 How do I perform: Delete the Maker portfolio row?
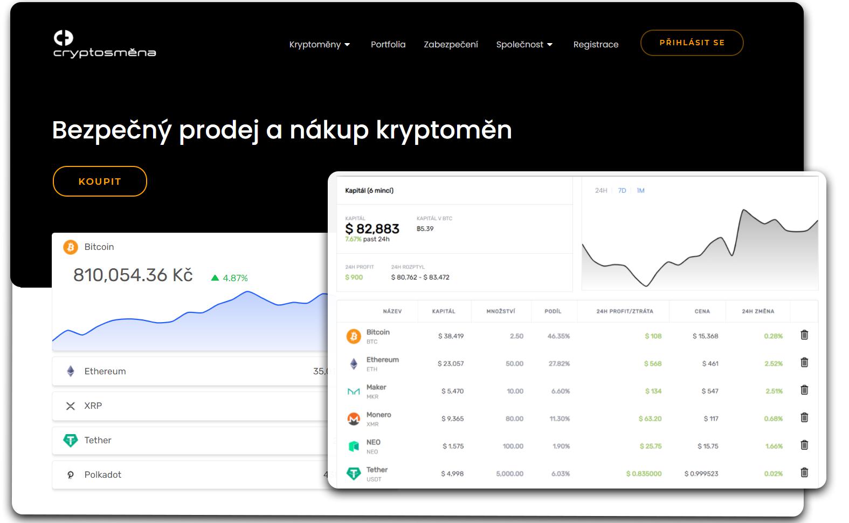coord(804,390)
